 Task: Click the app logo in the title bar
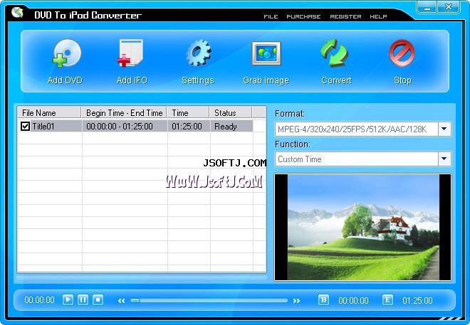click(x=17, y=12)
